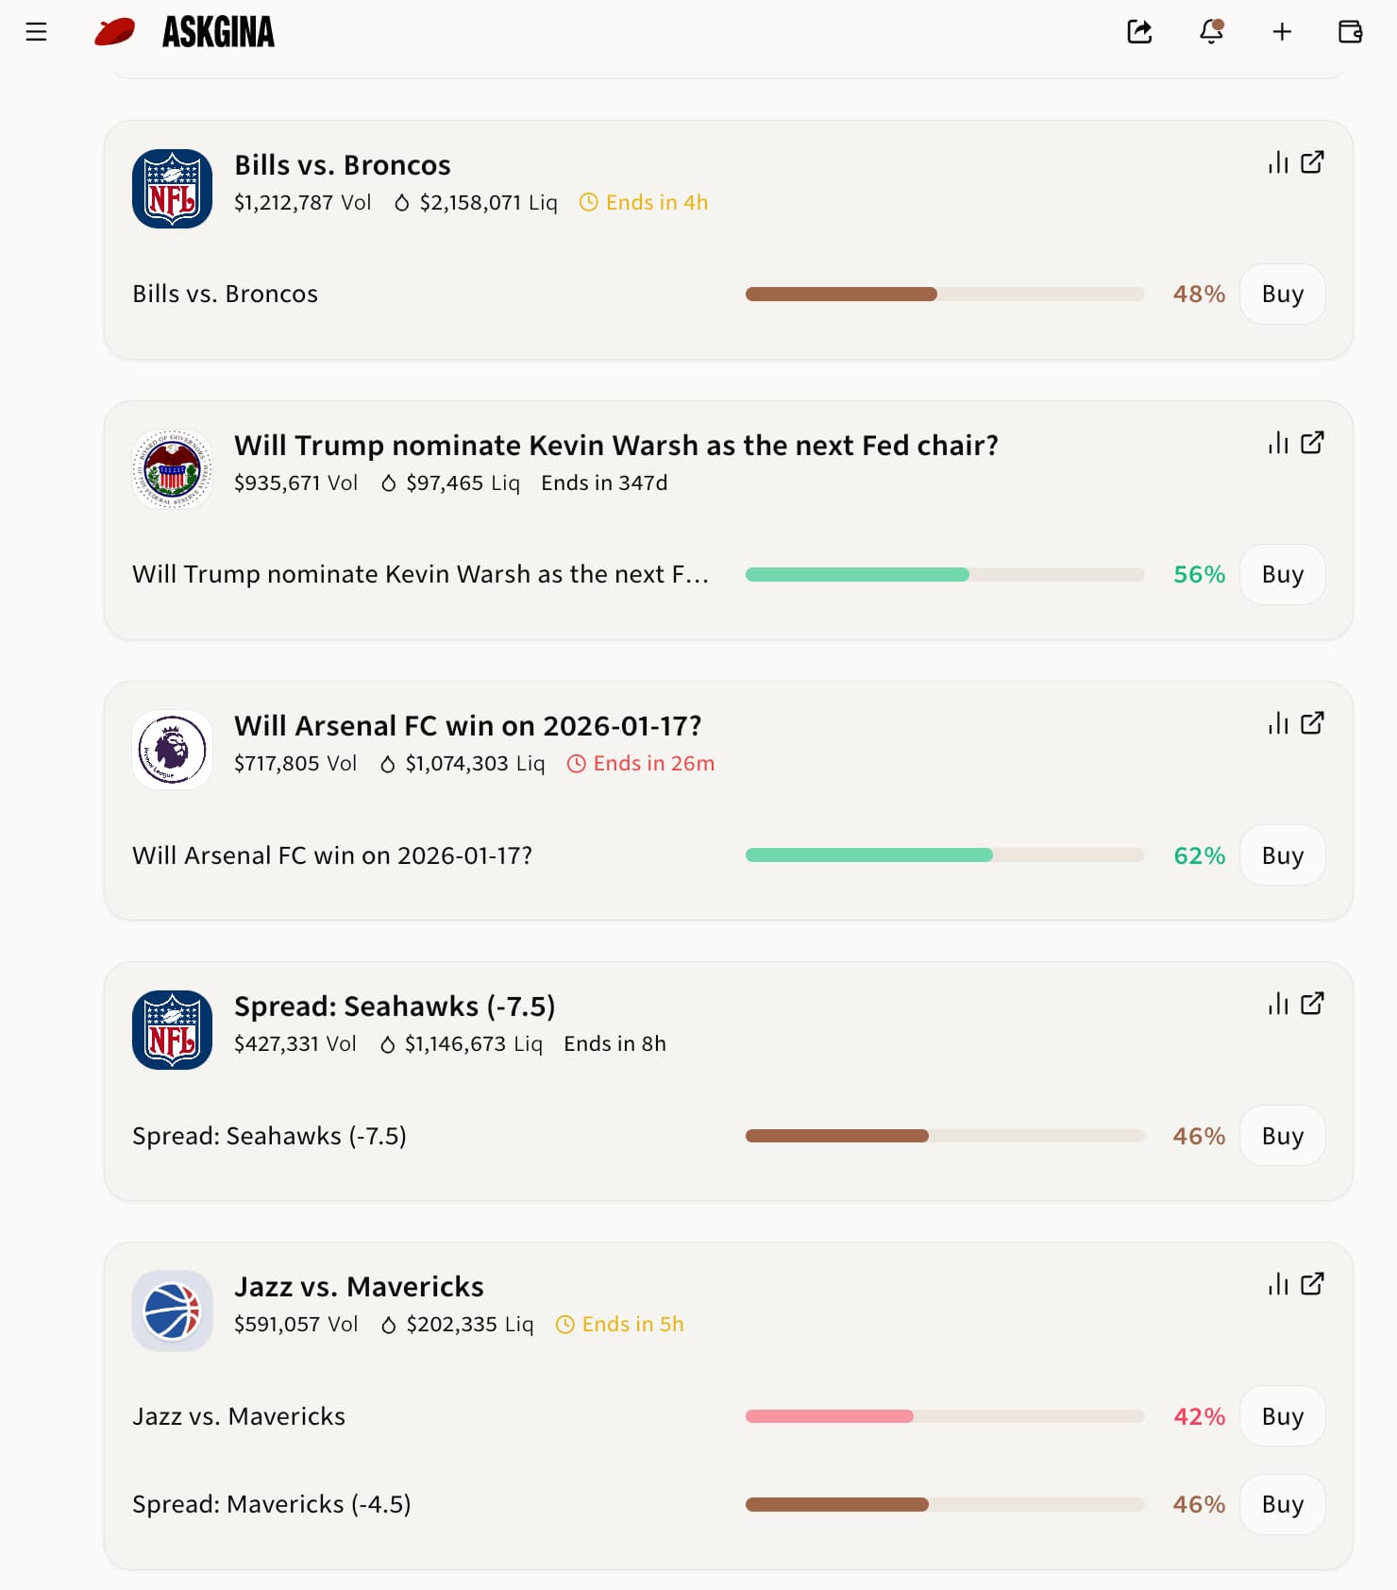Screen dimensions: 1397x1590
Task: Open the hamburger menu
Action: [x=36, y=32]
